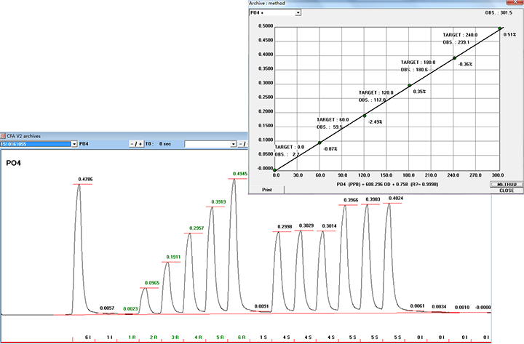Expand the 1510161055 archive file dropdown

click(74, 144)
